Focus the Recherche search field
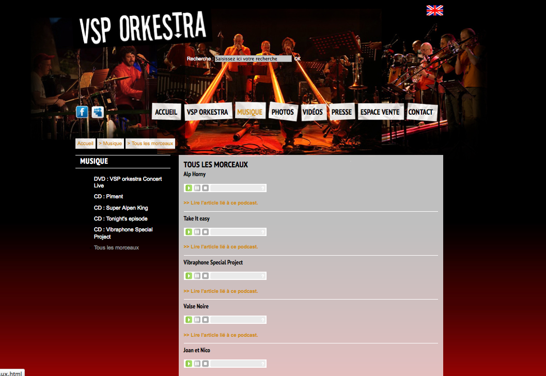This screenshot has width=546, height=376. 253,59
